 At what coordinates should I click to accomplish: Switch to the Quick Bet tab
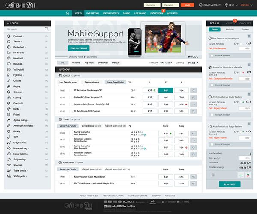(x=245, y=23)
